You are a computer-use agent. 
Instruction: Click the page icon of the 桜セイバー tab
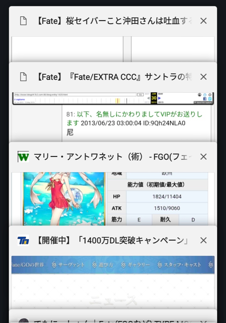pyautogui.click(x=23, y=21)
